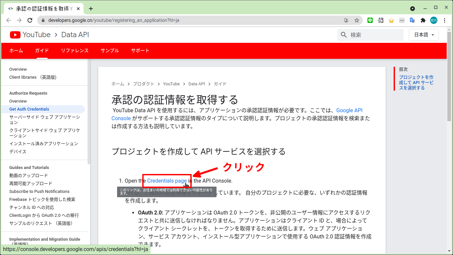Click the extensions puzzle piece icon
The width and height of the screenshot is (453, 255).
(x=423, y=20)
